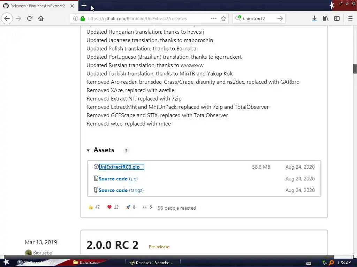Click the uniextract2 search field

coord(259,18)
